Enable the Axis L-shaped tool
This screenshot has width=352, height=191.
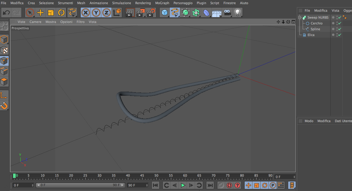click(4, 95)
